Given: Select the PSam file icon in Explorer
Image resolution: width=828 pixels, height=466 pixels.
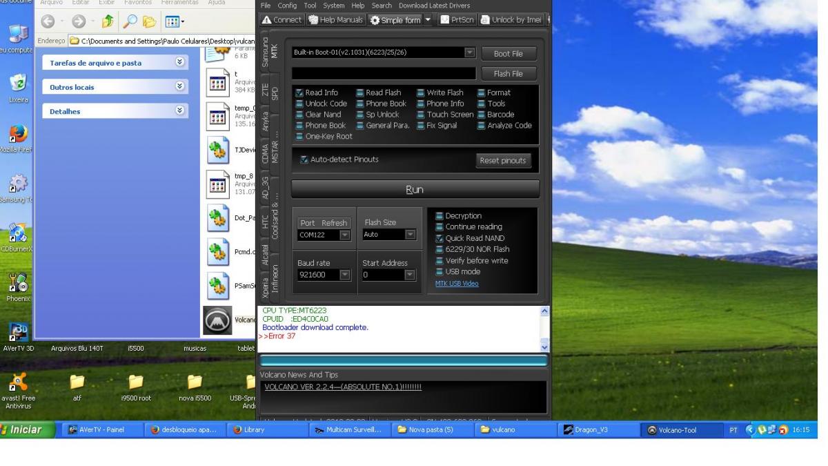Looking at the screenshot, I should 219,287.
